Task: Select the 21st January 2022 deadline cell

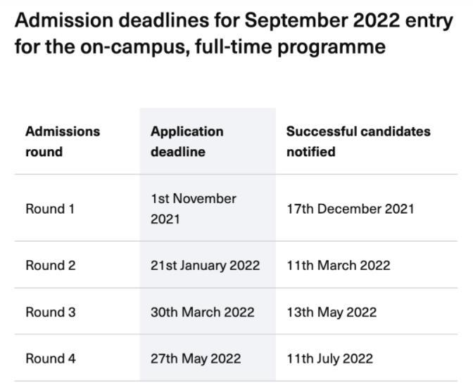Action: coord(205,266)
